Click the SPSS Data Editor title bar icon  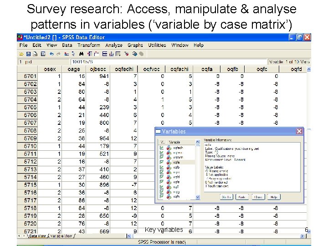pos(20,37)
